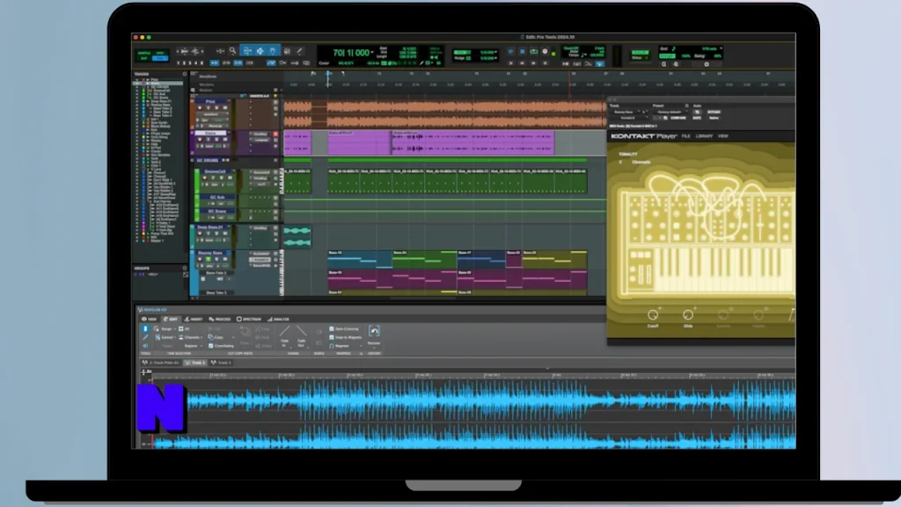Toggle the Zero-Crossing checkbox

point(332,329)
